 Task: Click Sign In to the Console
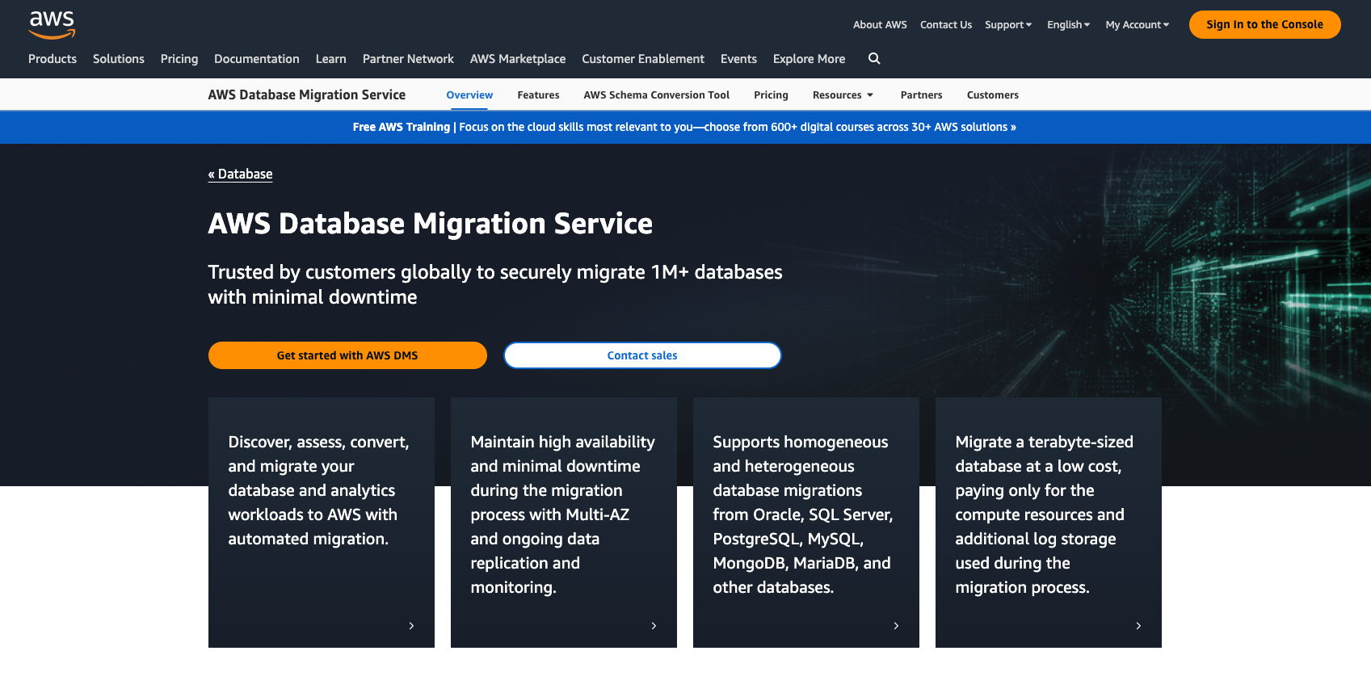1264,24
